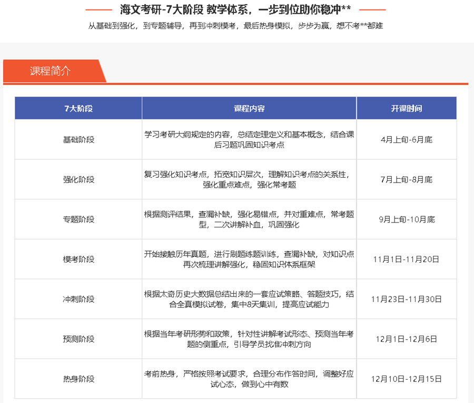
Task: Select the 课程简介 tab banner
Action: [x=50, y=71]
